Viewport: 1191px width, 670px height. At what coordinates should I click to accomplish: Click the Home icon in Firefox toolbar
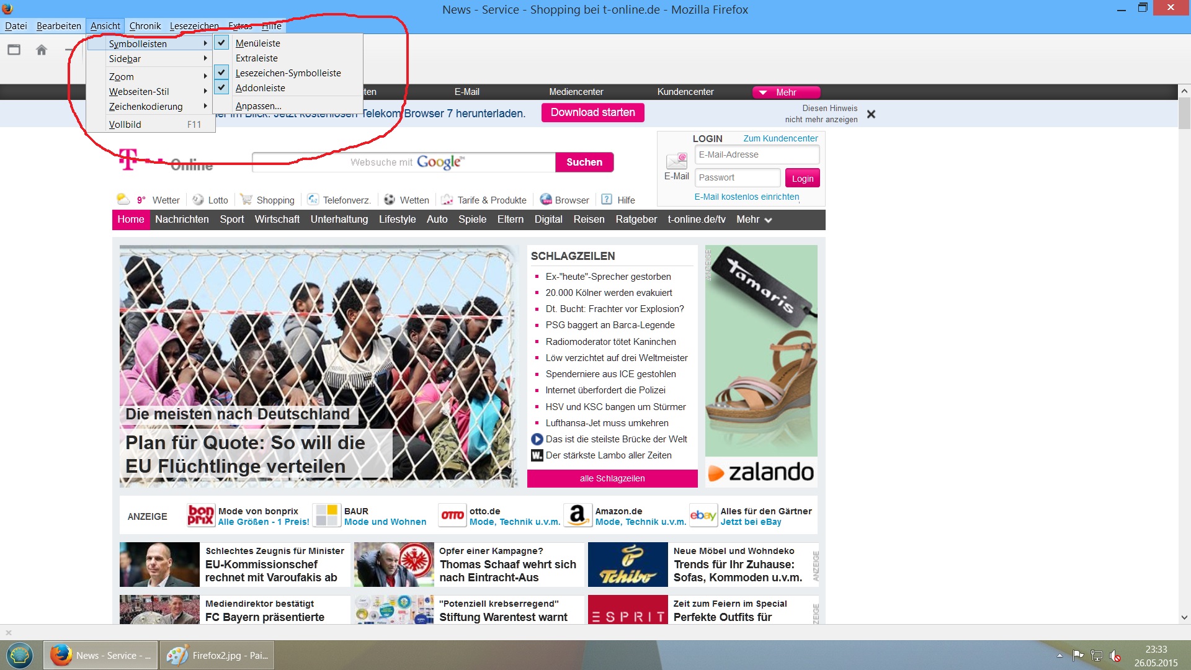42,50
